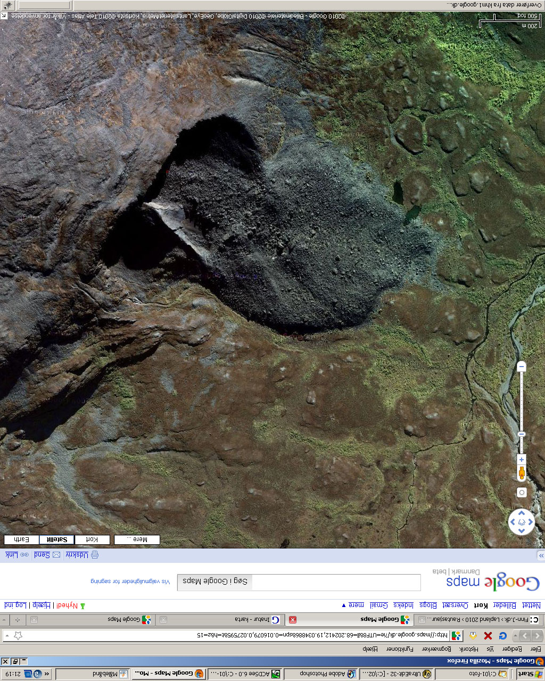Select the Earth map type

tap(21, 539)
